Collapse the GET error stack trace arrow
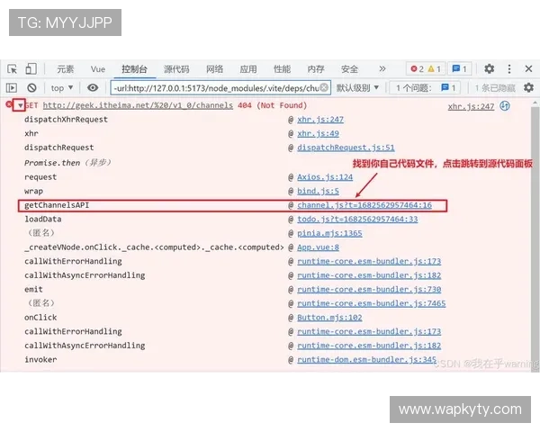This screenshot has height=432, width=540. 19,106
